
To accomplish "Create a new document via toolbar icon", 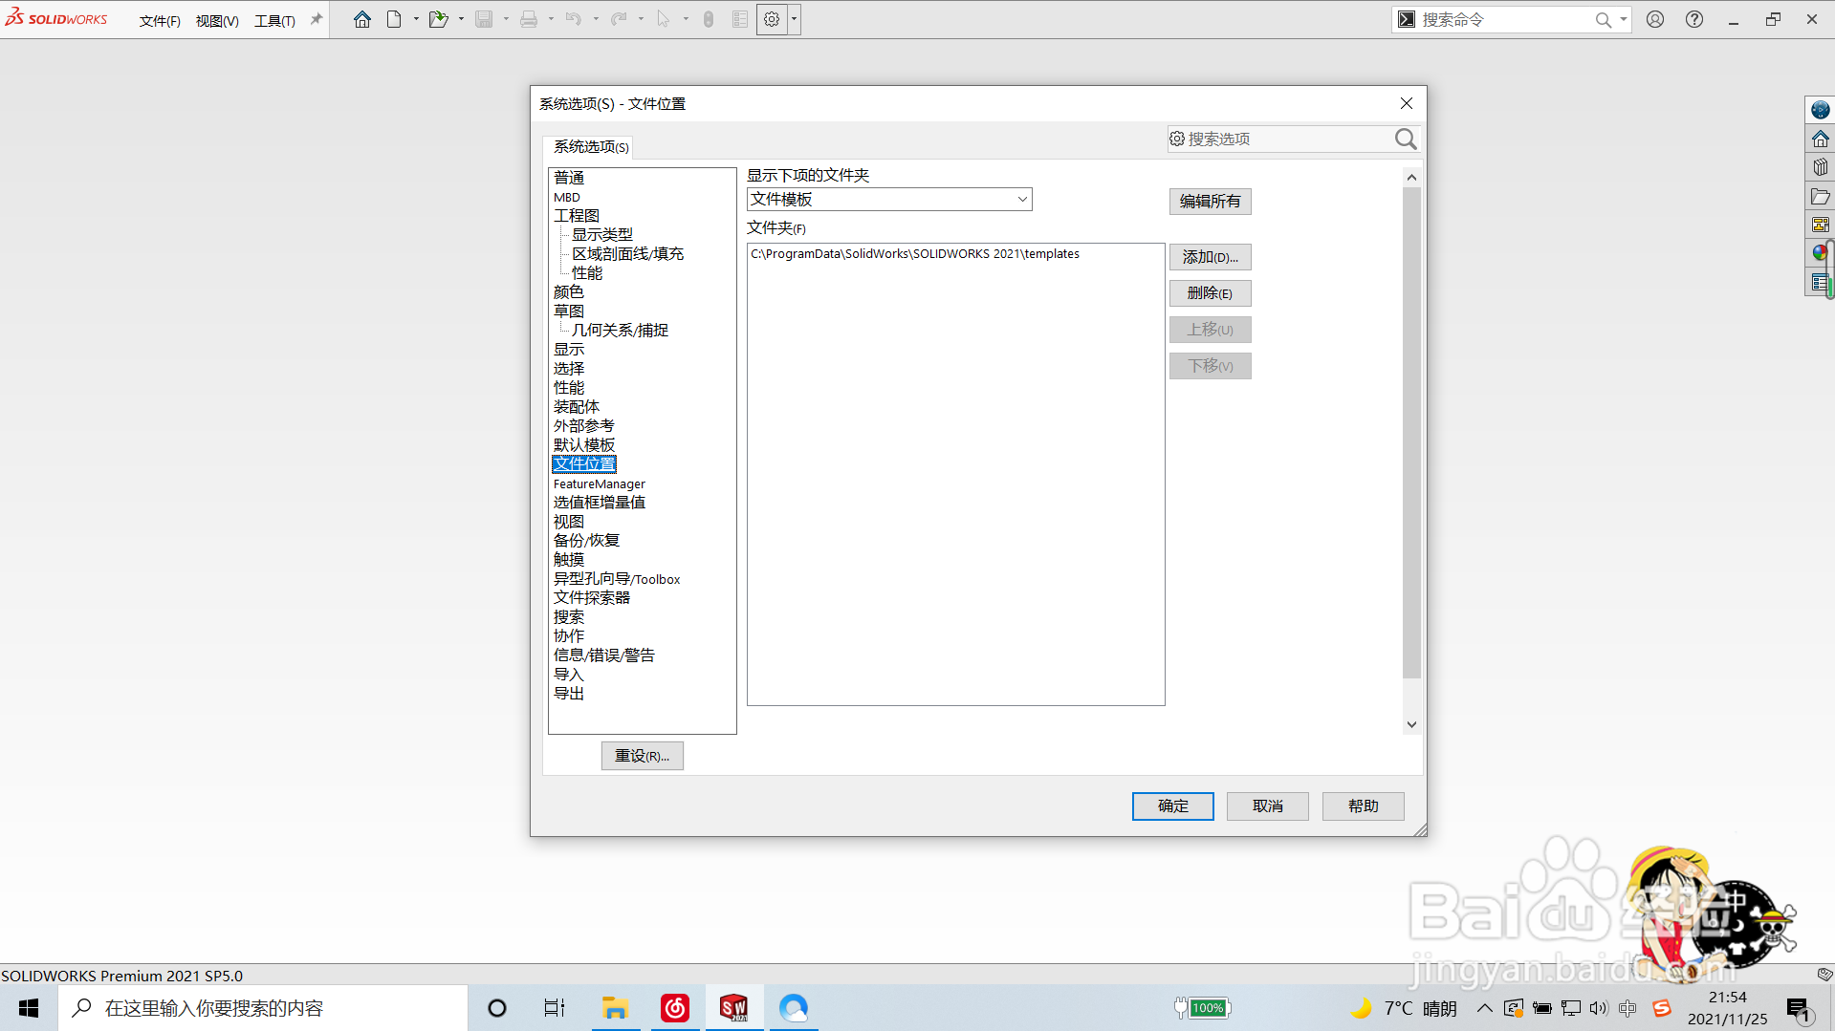I will coord(394,19).
